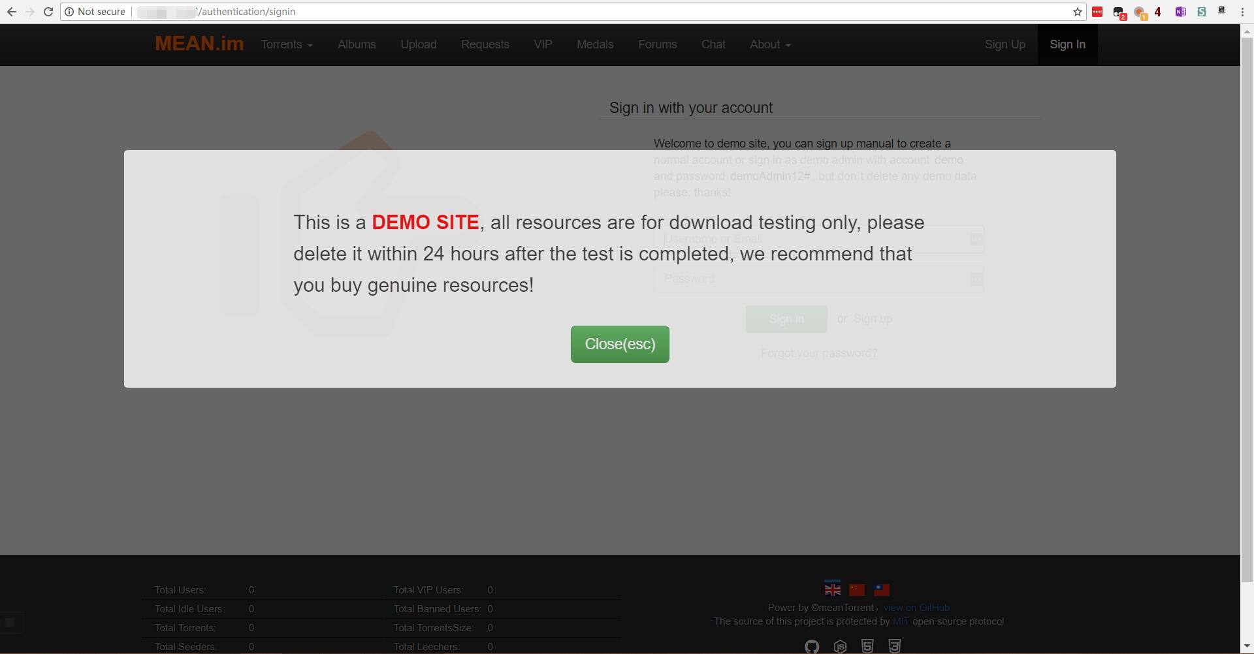Click the page vertical scrollbar thumb
The height and width of the screenshot is (654, 1254).
pos(1247,310)
